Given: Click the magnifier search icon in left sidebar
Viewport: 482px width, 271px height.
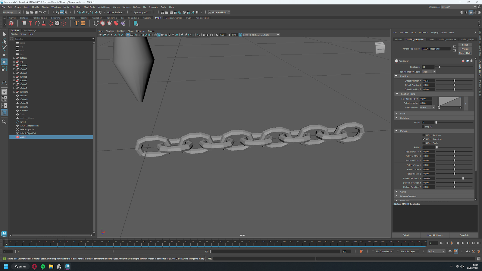Looking at the screenshot, I should click(4, 122).
